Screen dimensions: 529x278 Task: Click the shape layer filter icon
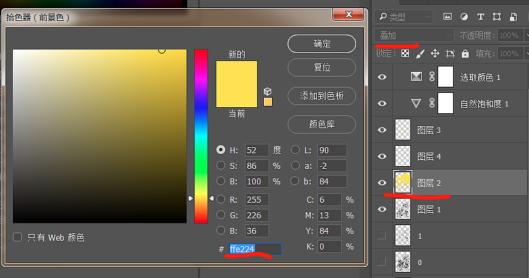pyautogui.click(x=496, y=16)
